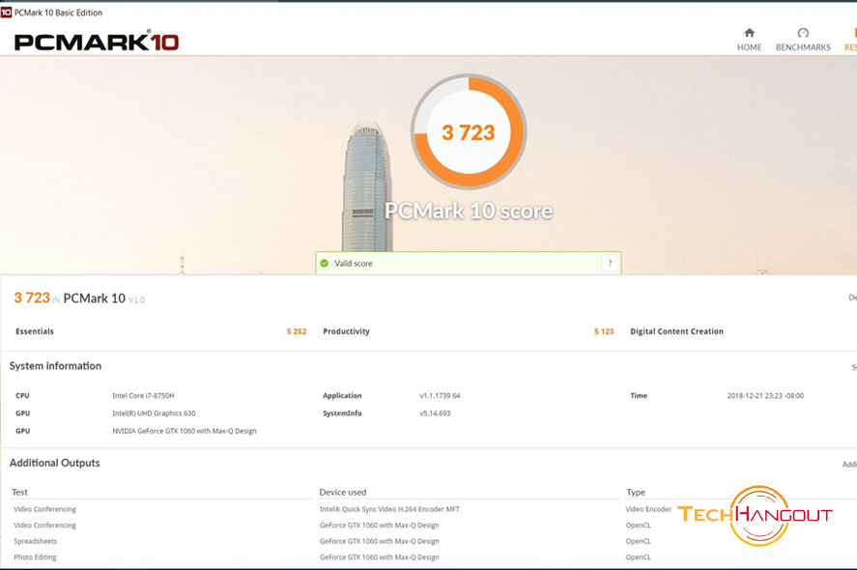This screenshot has width=857, height=570.
Task: Select the Photo Editing test row
Action: (x=35, y=556)
